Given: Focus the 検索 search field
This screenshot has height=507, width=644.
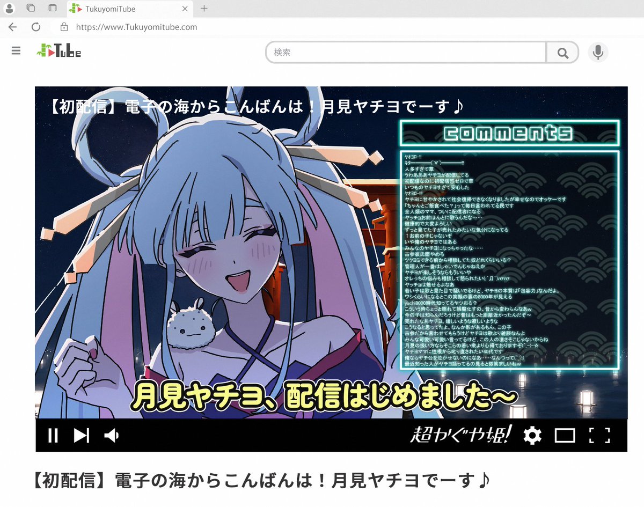Looking at the screenshot, I should click(x=406, y=53).
